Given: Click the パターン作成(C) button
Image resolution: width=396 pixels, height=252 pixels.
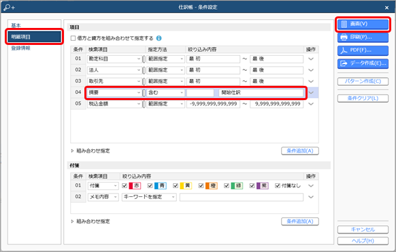Looking at the screenshot, I should click(363, 81).
